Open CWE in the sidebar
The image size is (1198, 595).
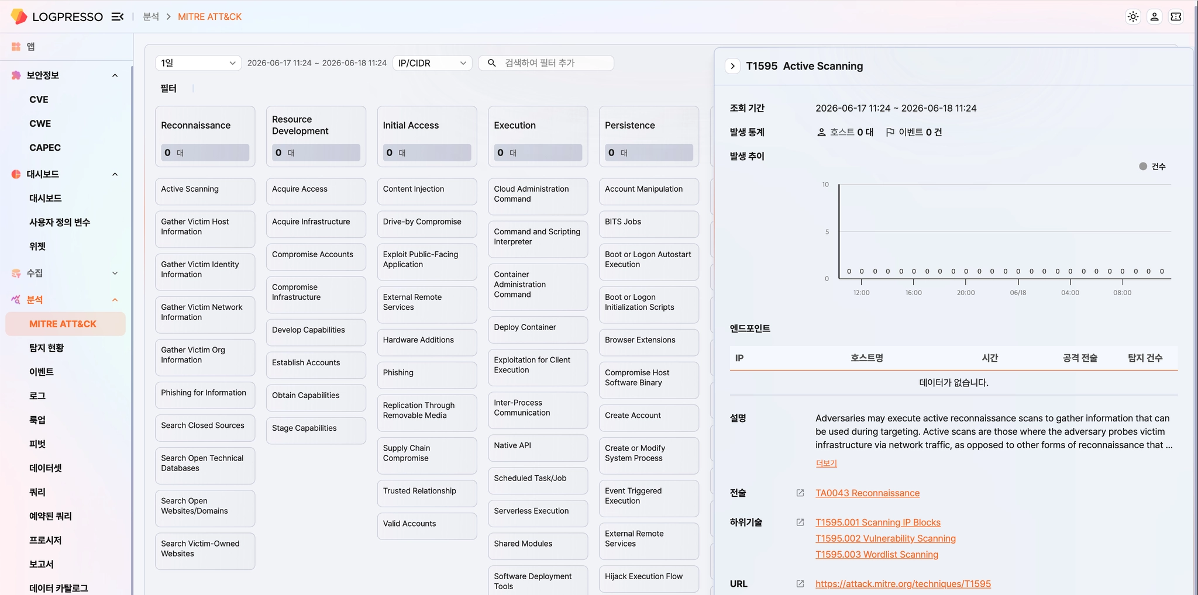40,124
